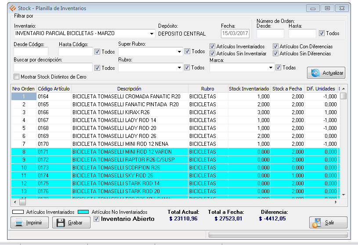Sort by Descripción column header
Image resolution: width=358 pixels, height=245 pixels.
(x=129, y=89)
